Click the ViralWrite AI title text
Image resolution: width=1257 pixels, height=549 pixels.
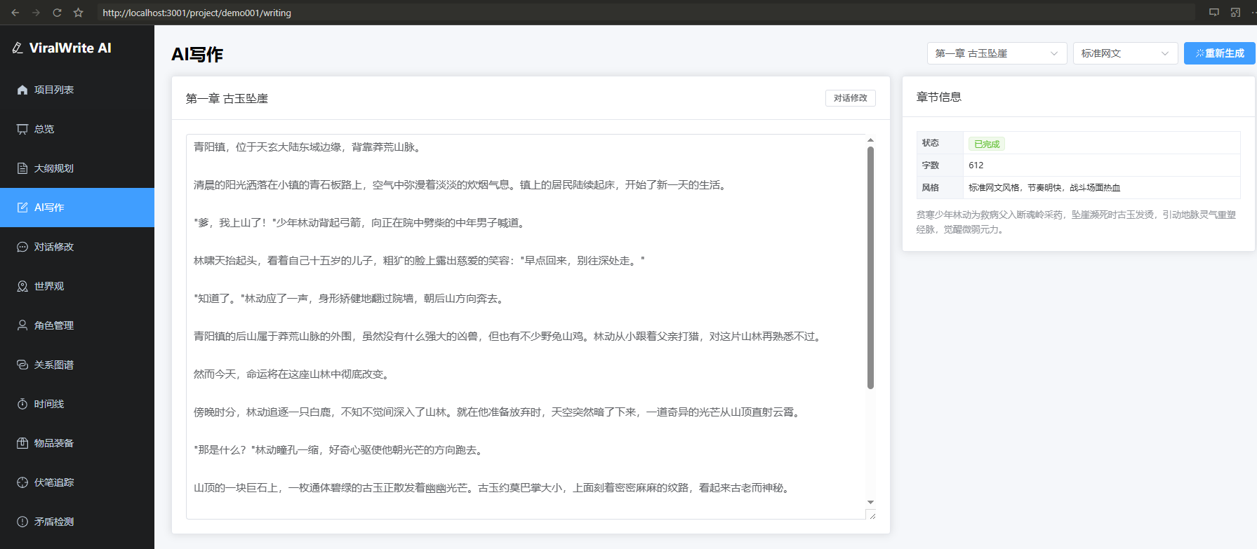coord(70,48)
